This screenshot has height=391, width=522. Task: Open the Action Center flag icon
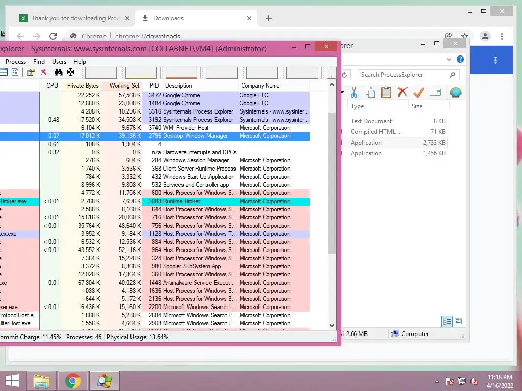[450, 382]
